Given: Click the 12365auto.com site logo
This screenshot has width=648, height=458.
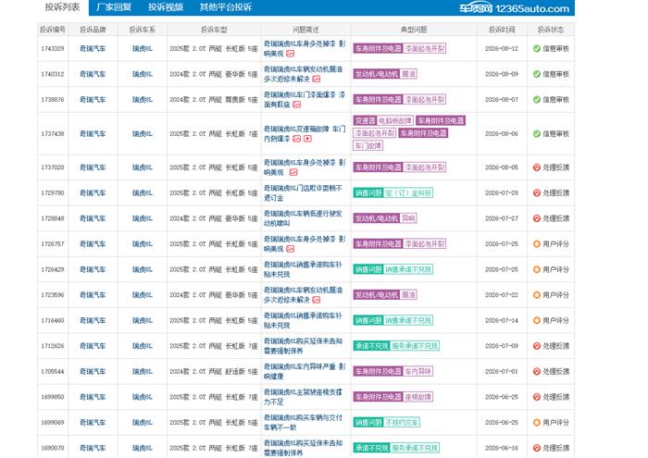Looking at the screenshot, I should [x=514, y=8].
